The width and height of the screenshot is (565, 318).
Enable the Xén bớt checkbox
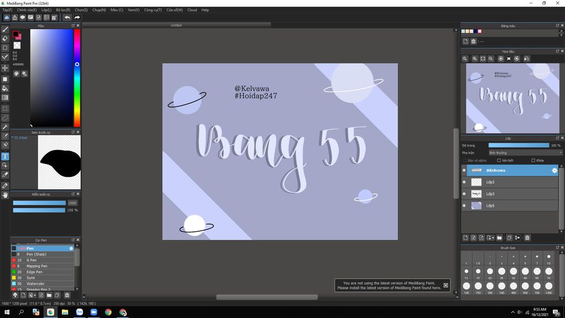(x=499, y=161)
